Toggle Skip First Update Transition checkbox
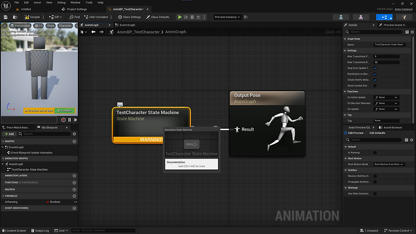This screenshot has height=234, width=416. [x=375, y=68]
